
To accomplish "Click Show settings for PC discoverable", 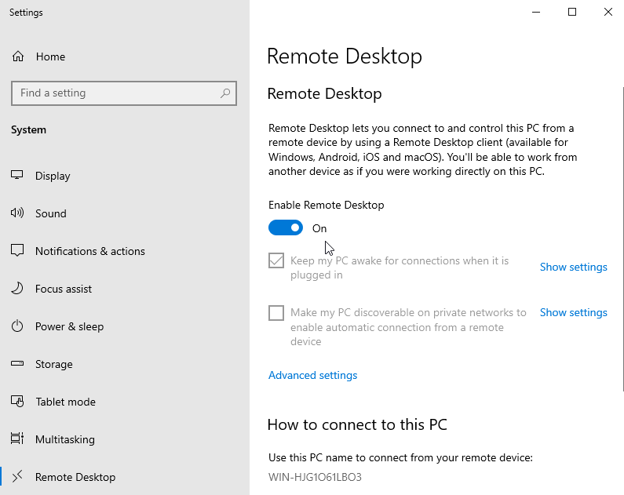I will (574, 312).
